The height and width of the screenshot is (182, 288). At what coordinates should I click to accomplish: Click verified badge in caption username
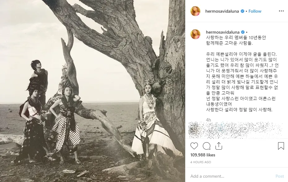click(x=243, y=32)
